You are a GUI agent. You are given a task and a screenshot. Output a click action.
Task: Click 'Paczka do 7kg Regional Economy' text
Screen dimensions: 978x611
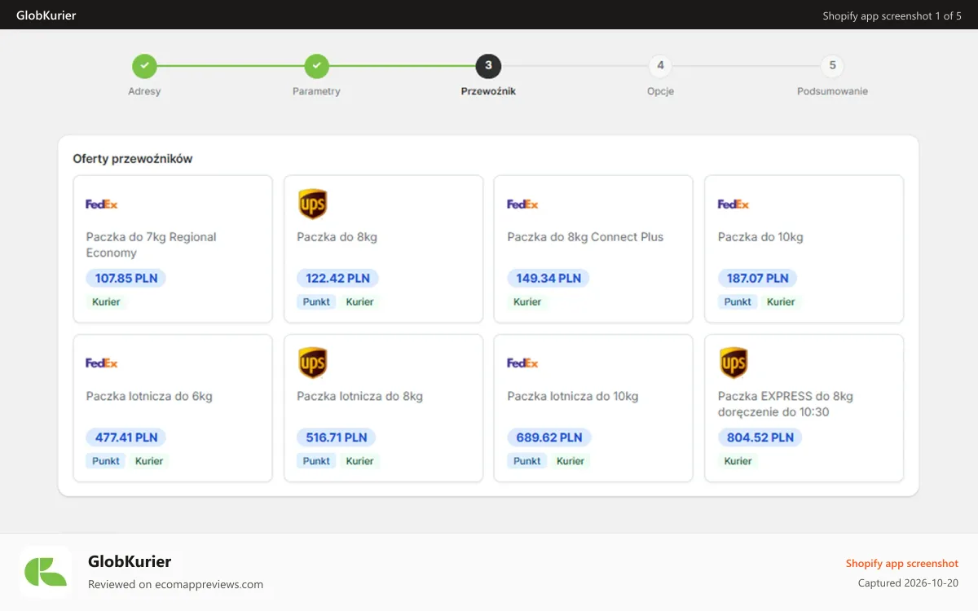point(151,244)
